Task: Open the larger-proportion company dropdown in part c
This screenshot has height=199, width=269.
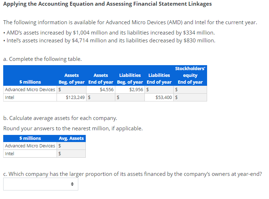Action: click(x=41, y=184)
